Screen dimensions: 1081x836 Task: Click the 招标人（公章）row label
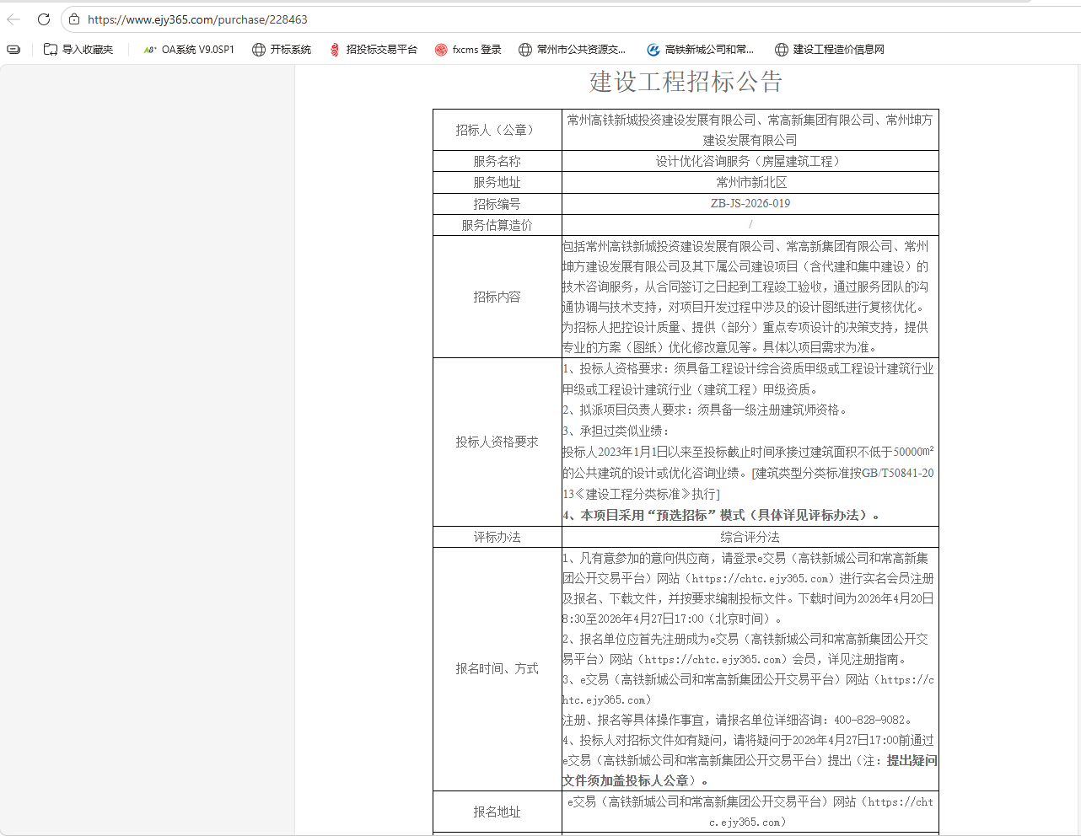coord(497,130)
